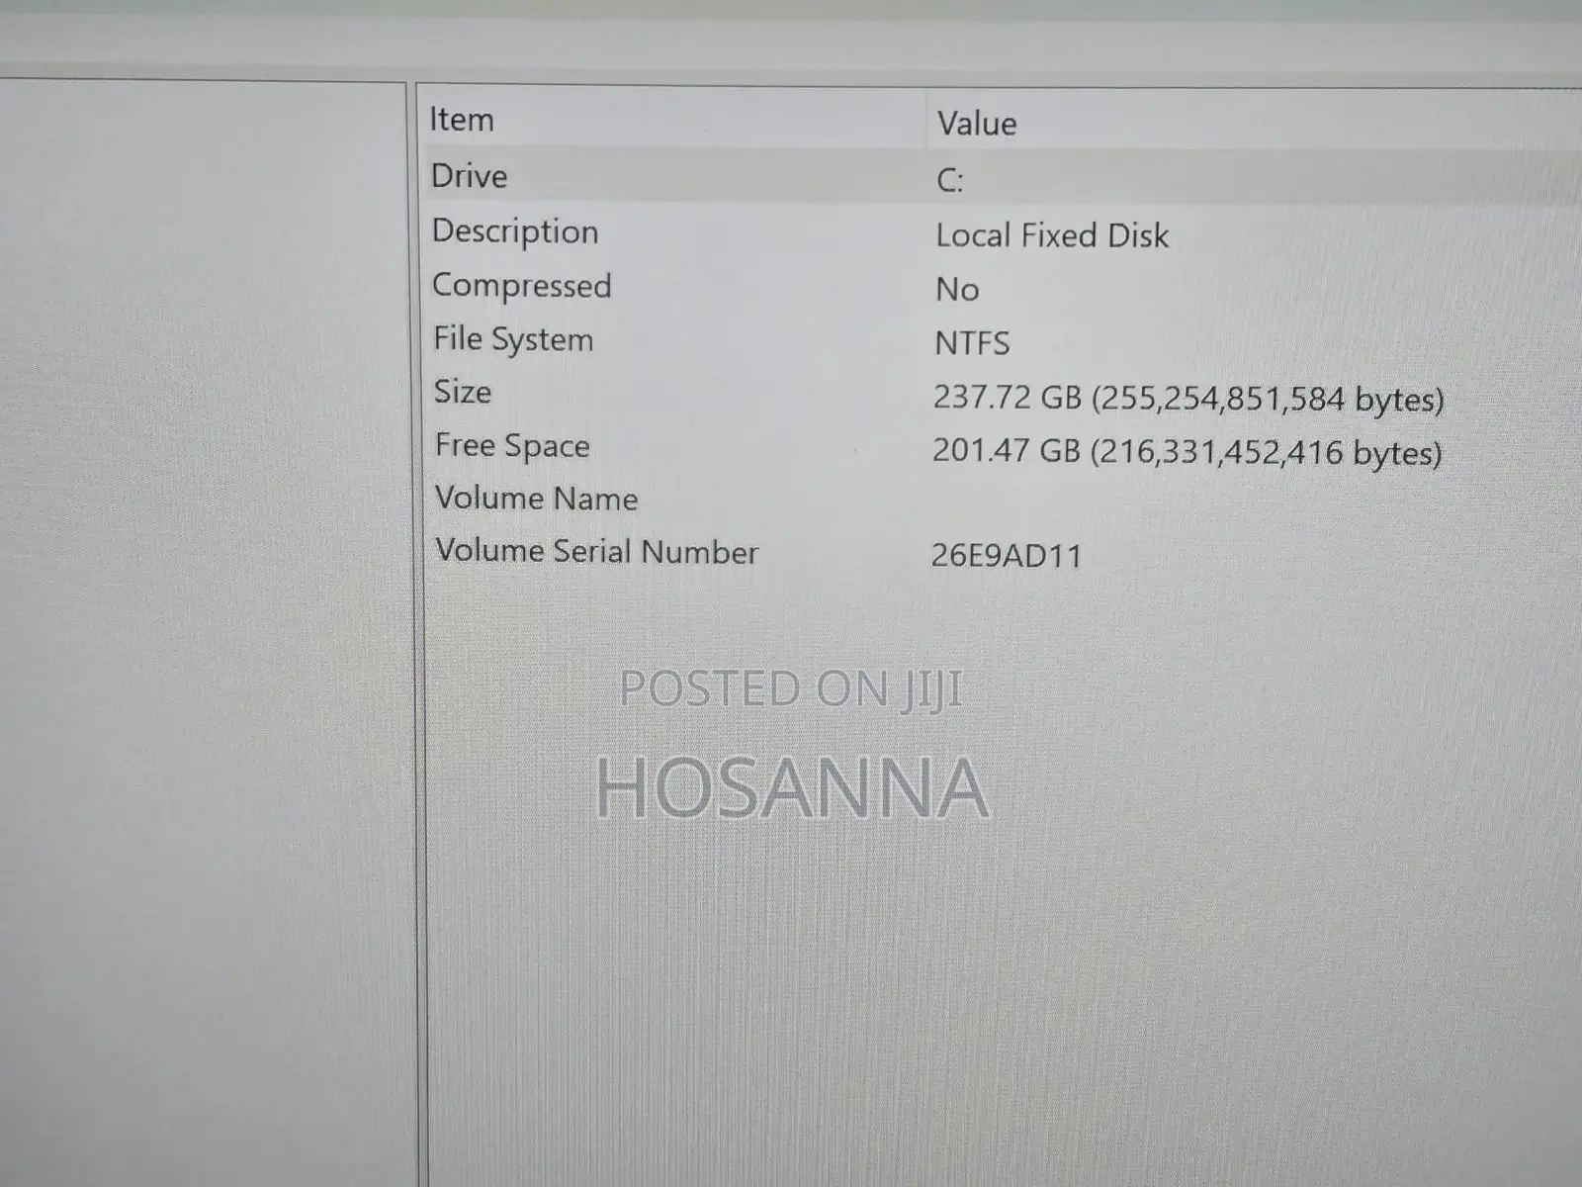Select the Compressed row label
Viewport: 1582px width, 1187px height.
(522, 286)
